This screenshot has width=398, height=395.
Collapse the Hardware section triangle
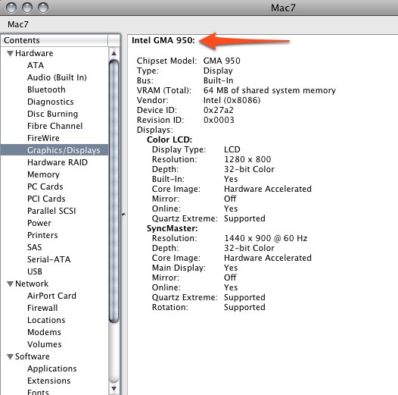coord(10,53)
